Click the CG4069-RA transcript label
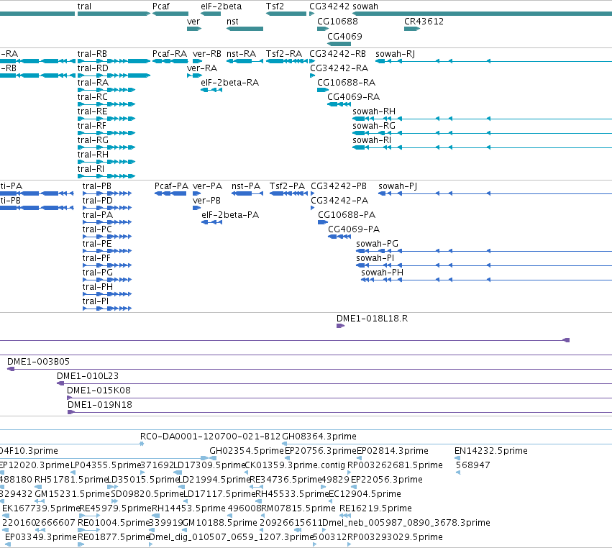 (353, 97)
